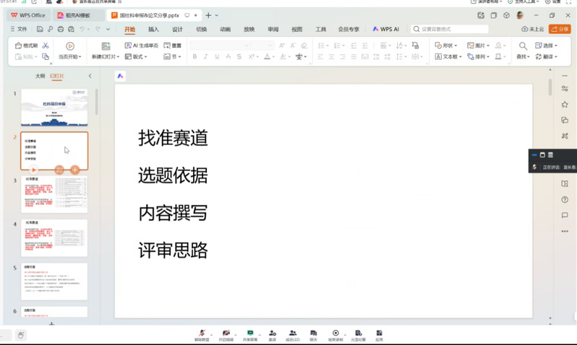
Task: Unmute microphone in meeting toolbar
Action: [x=202, y=334]
